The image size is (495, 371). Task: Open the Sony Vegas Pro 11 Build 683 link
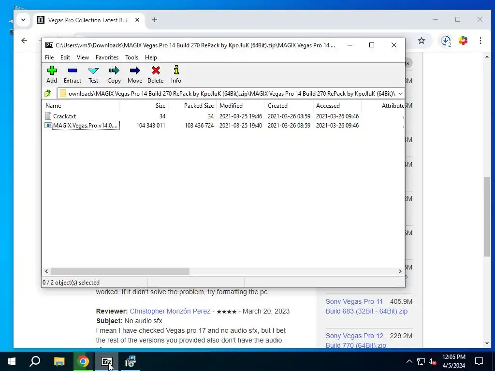[x=366, y=306]
